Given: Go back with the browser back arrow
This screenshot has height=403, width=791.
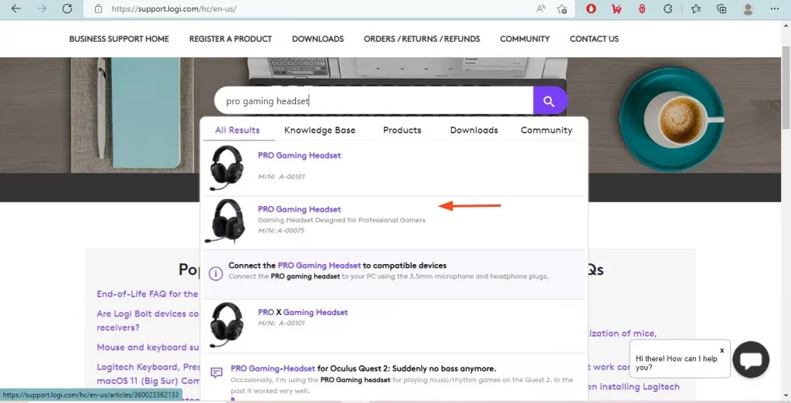Looking at the screenshot, I should click(x=16, y=8).
